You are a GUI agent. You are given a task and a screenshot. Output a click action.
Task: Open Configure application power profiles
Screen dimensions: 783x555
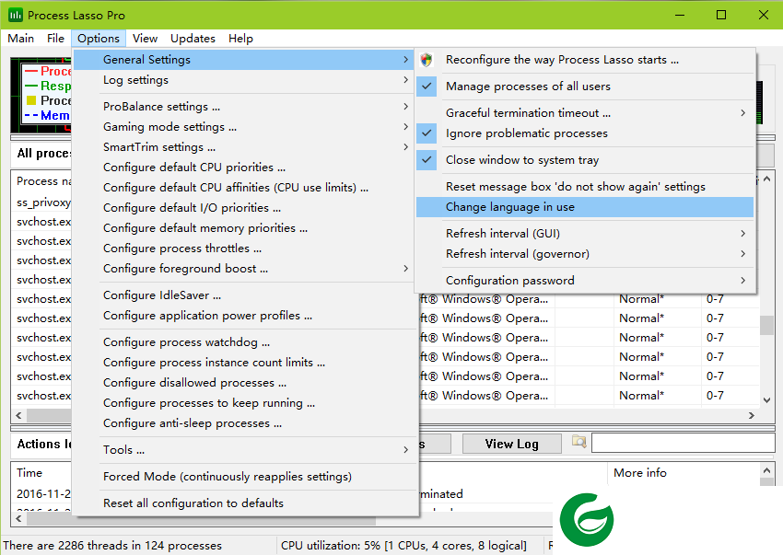pyautogui.click(x=245, y=316)
